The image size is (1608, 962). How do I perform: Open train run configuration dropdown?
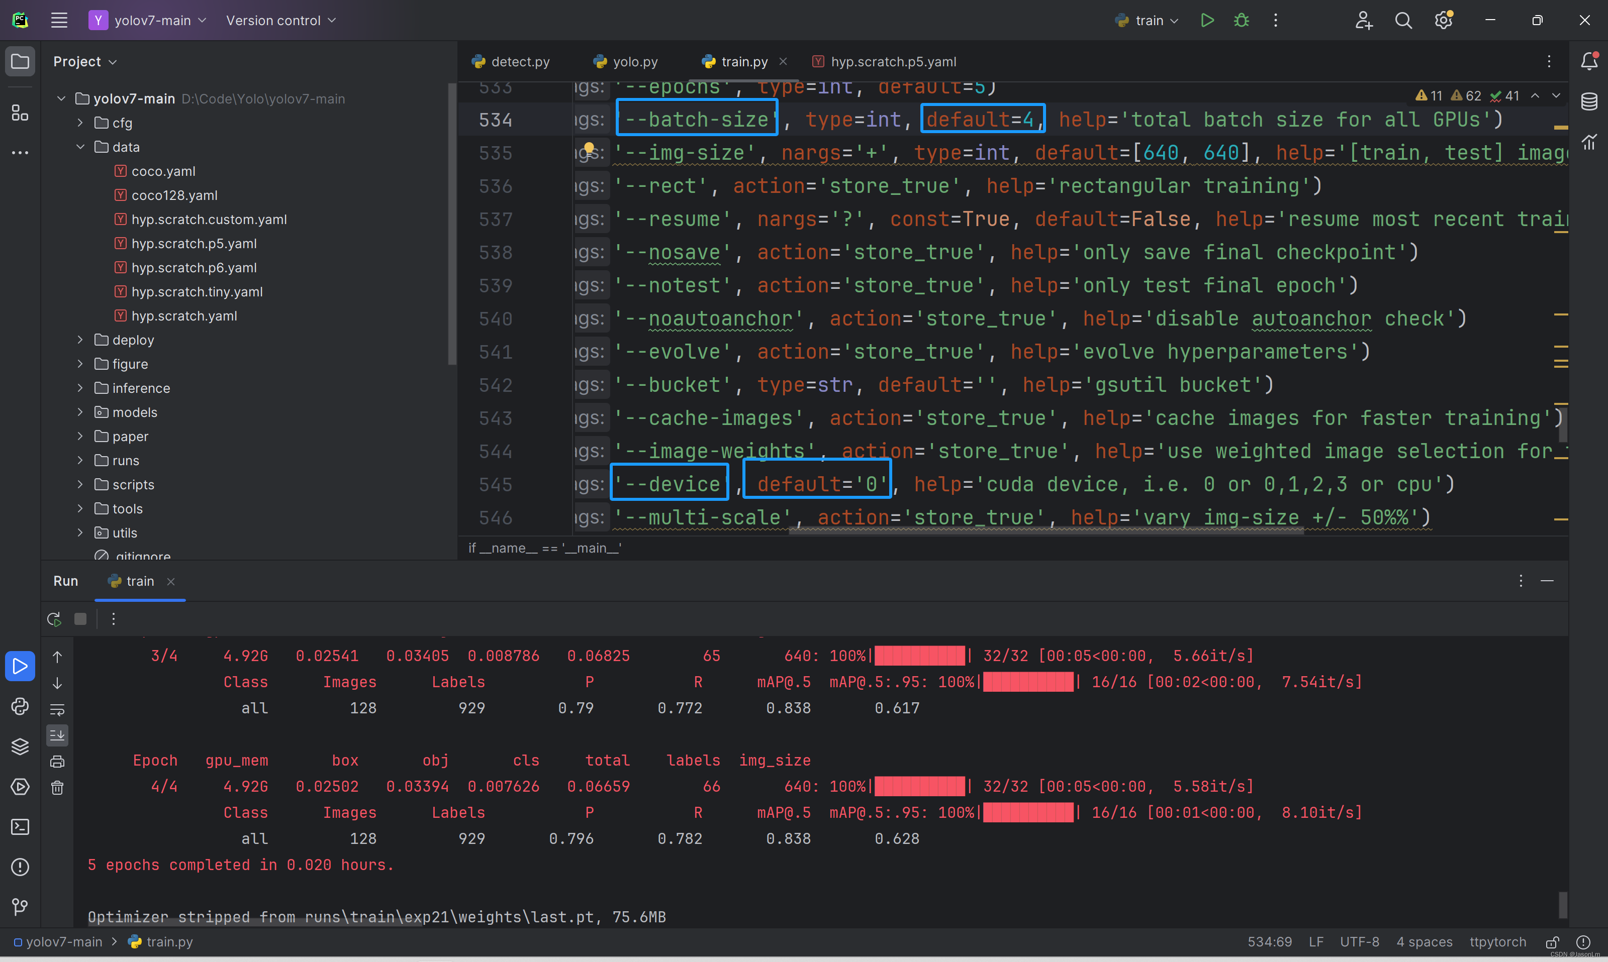(x=1147, y=20)
